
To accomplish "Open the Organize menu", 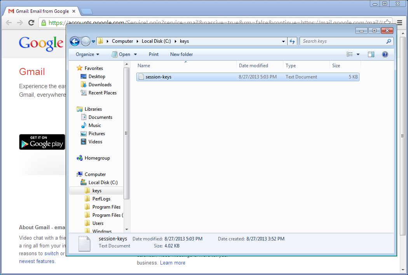I will coord(87,54).
